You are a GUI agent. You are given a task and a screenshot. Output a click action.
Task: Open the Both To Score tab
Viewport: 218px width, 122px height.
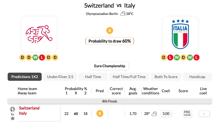[166, 77]
